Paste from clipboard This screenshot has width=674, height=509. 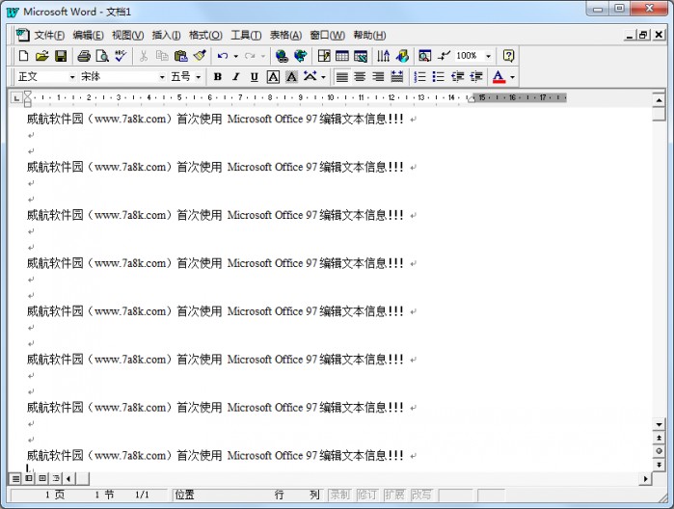click(181, 56)
